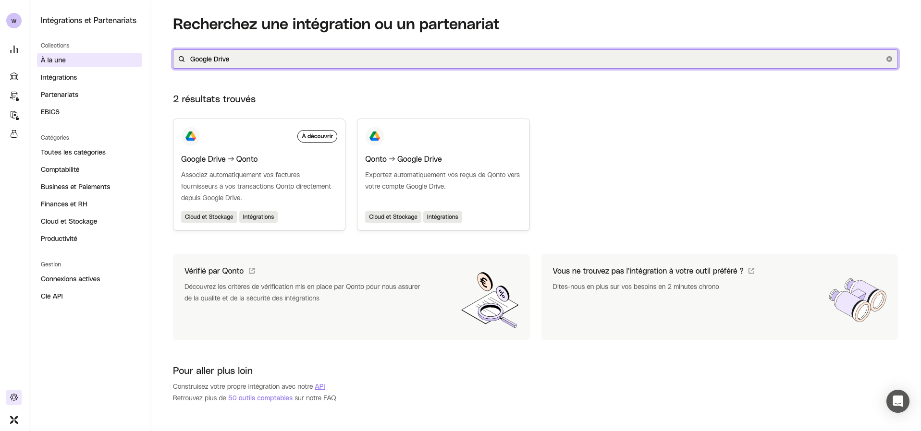Open the Google Drive → Qonto card title

tap(220, 159)
